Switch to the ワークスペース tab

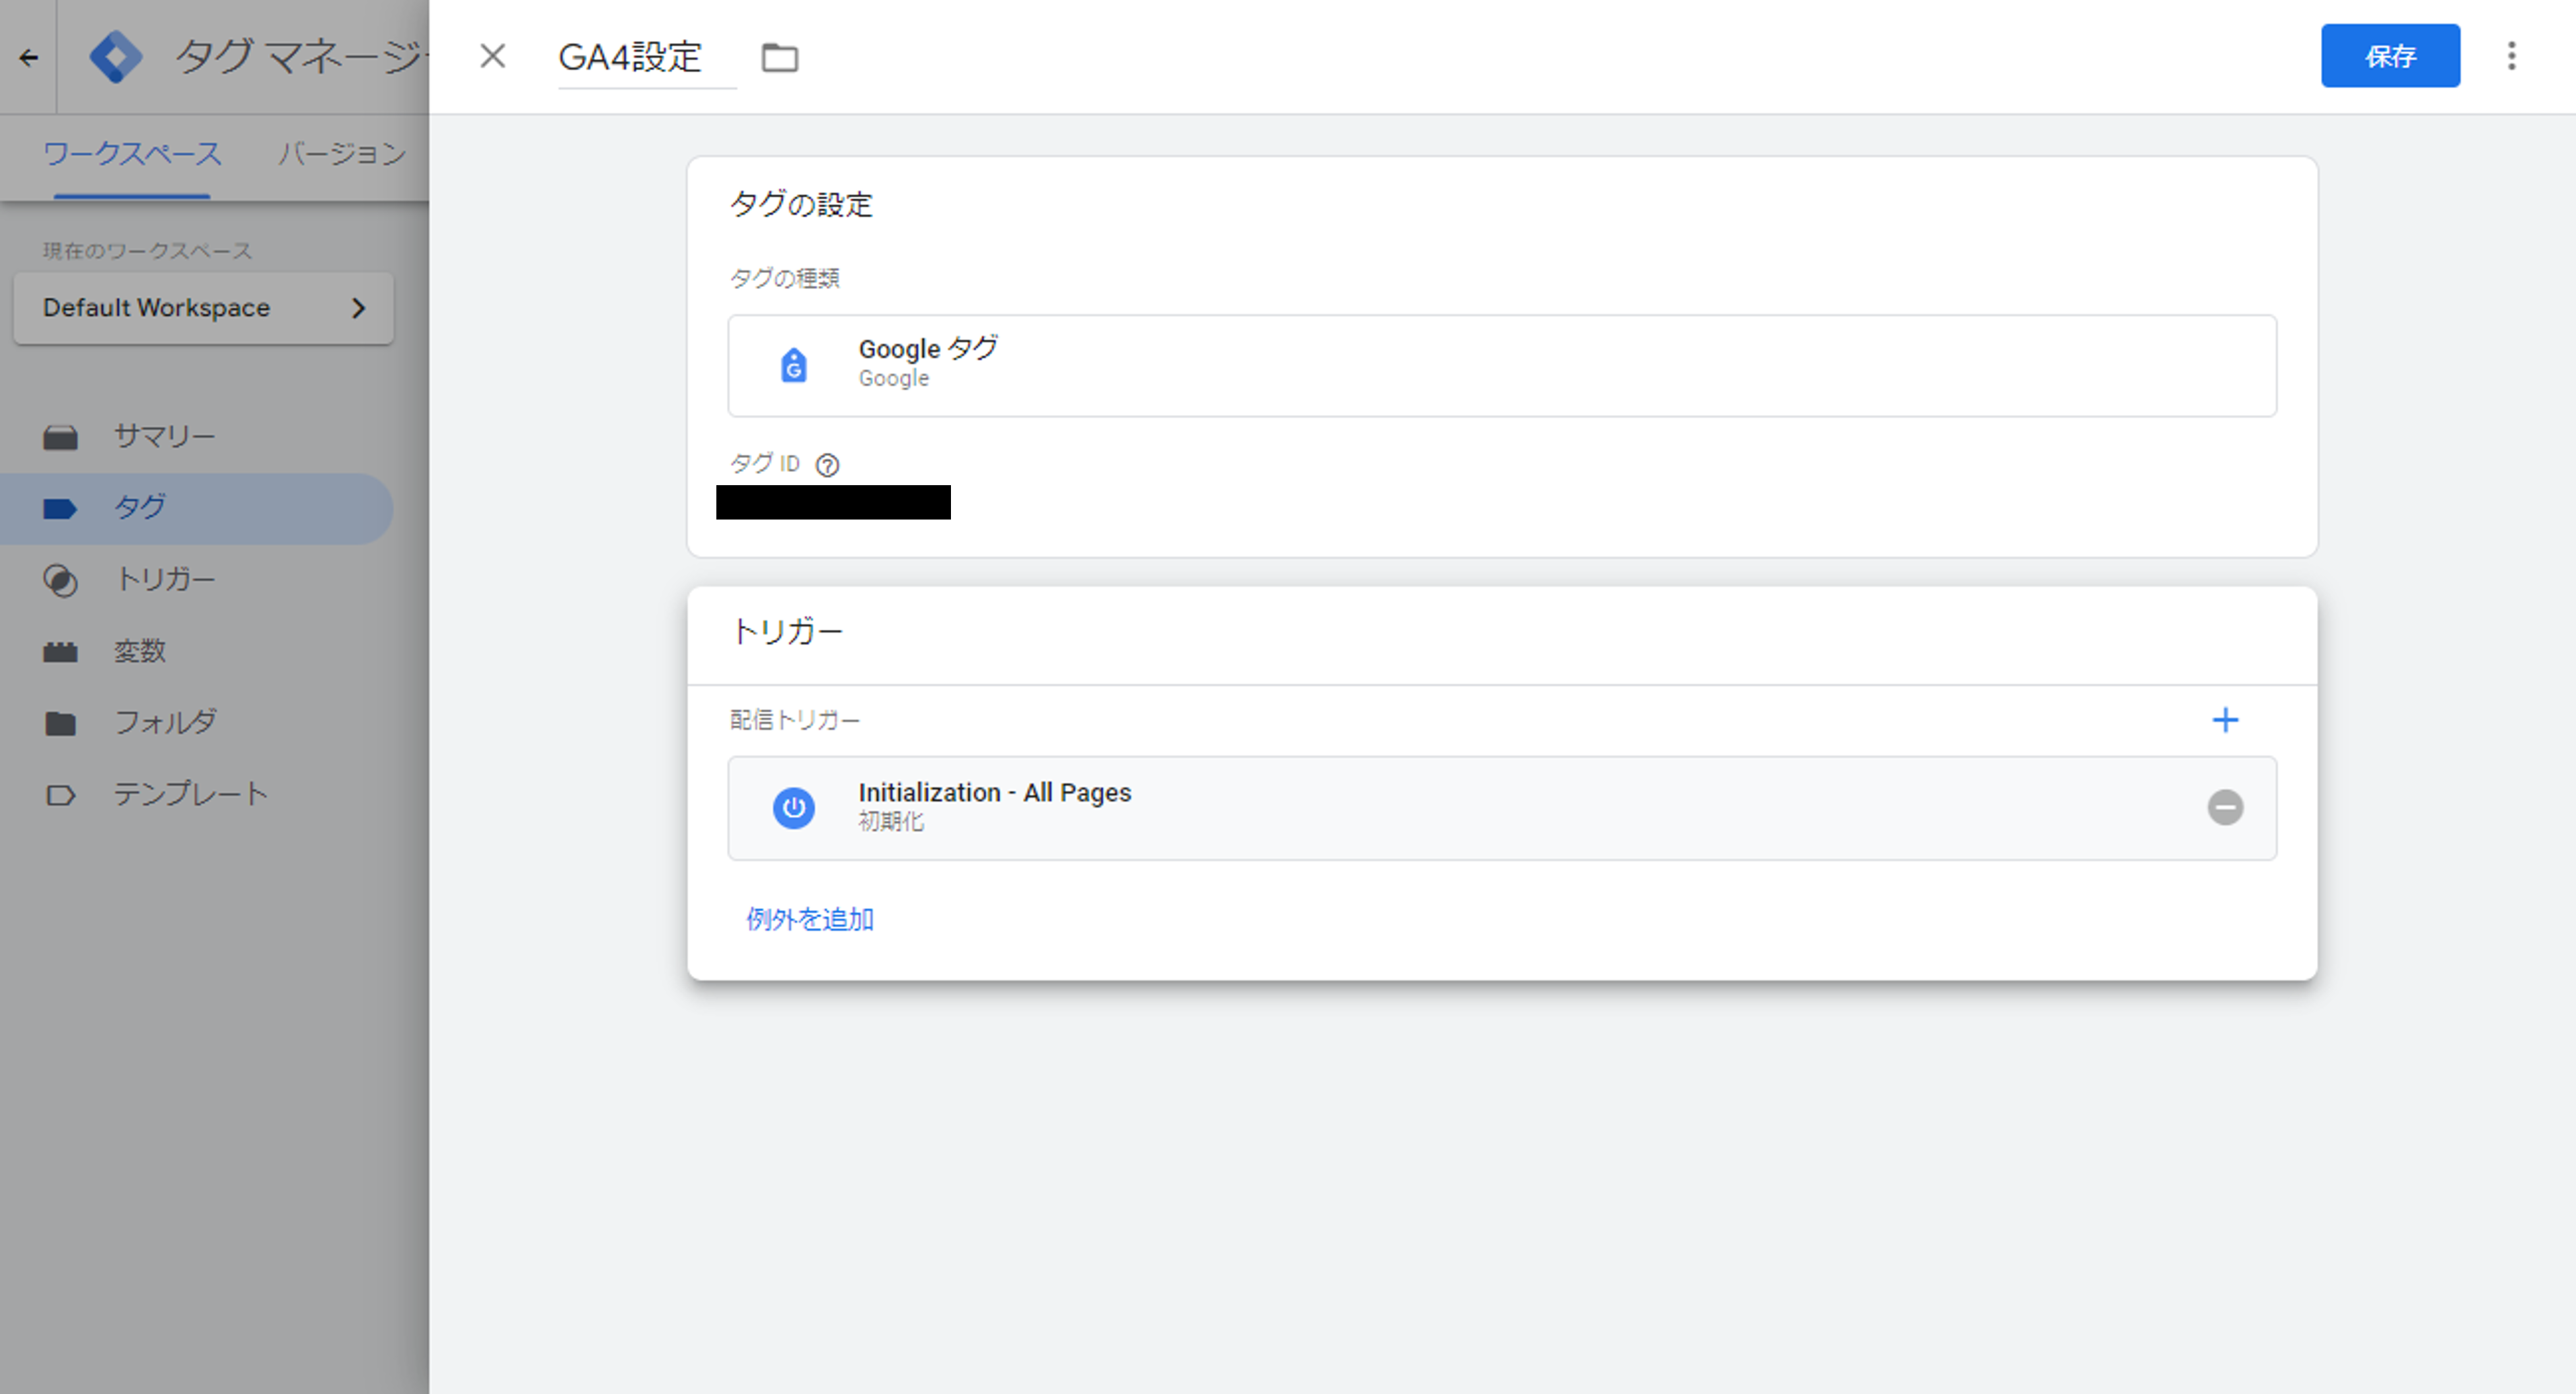coord(132,154)
